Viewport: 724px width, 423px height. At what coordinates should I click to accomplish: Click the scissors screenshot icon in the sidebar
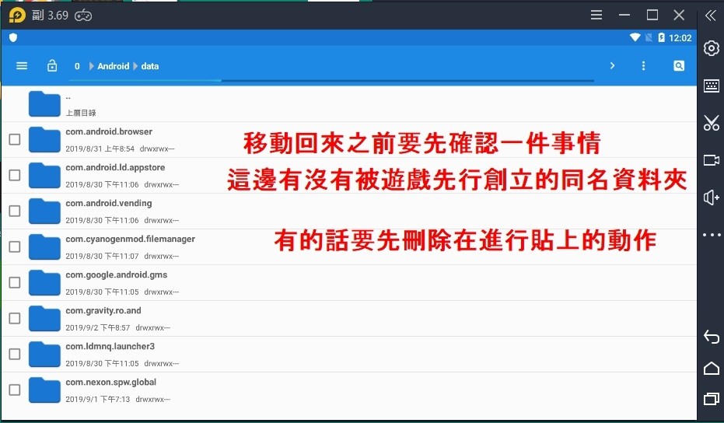click(x=711, y=123)
